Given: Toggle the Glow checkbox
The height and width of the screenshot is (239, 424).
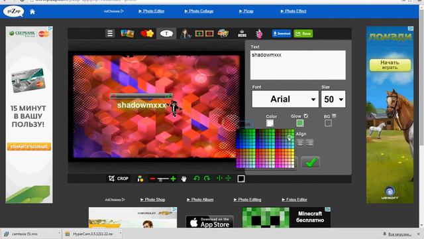Looking at the screenshot, I should point(306,116).
